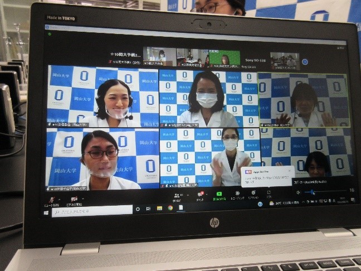Select video tile of woman in white mask
Image resolution: width=361 pixels, height=271 pixels.
208,99
